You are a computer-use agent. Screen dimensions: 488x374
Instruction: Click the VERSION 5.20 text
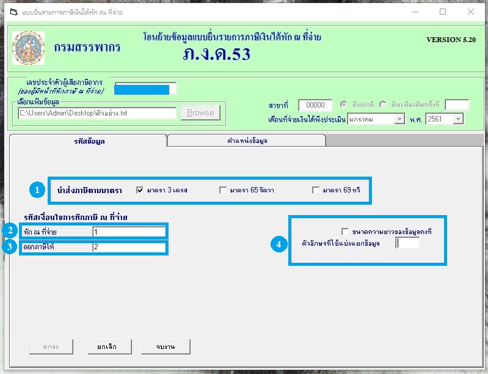tap(451, 40)
